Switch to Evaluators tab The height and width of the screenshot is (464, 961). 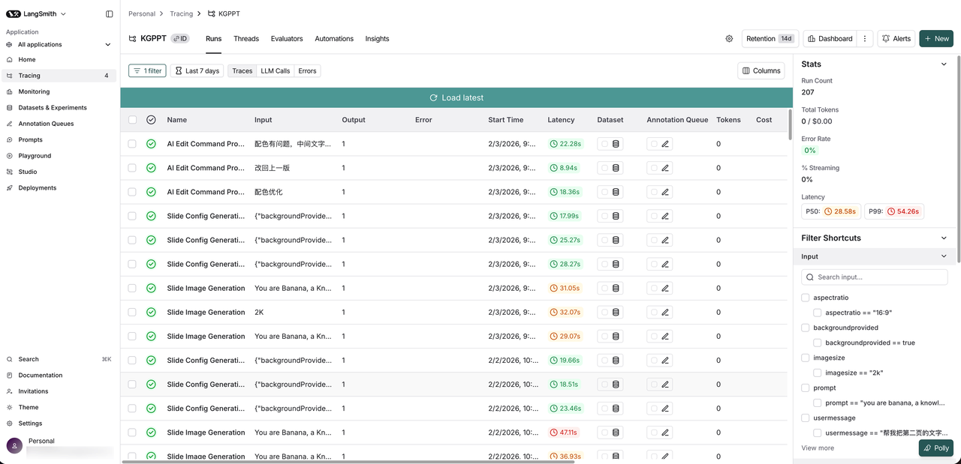click(287, 39)
